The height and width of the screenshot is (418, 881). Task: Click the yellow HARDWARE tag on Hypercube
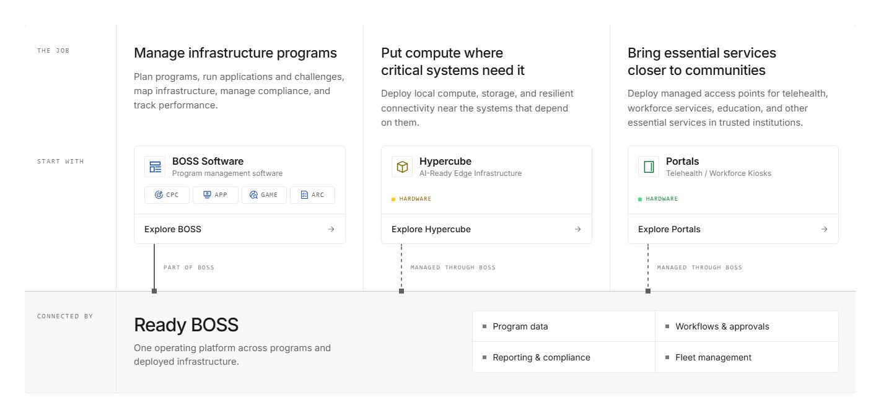click(411, 199)
